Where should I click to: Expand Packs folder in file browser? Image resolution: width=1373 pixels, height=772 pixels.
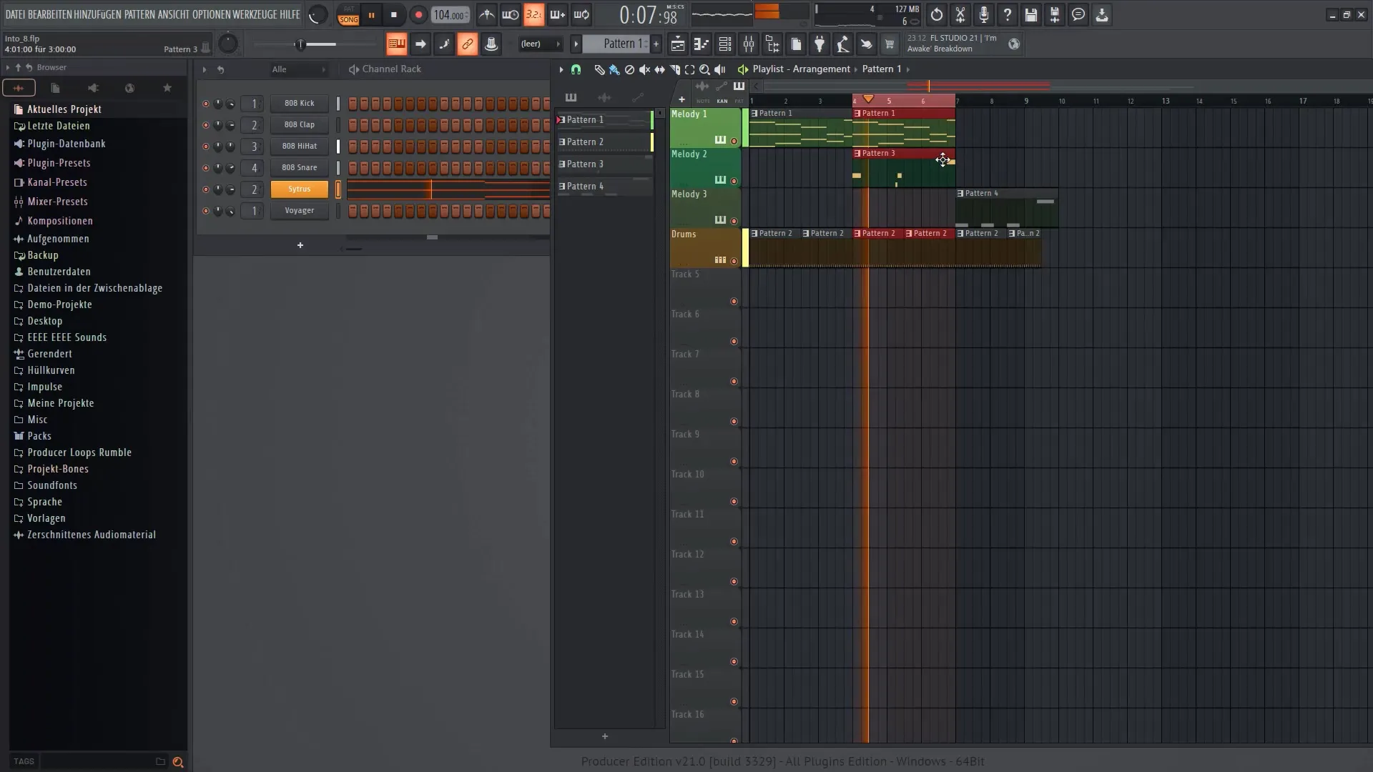click(39, 435)
